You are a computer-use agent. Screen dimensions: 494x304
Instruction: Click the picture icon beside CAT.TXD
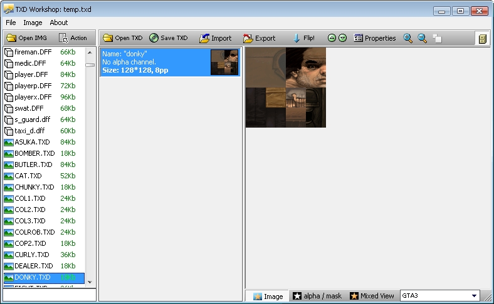(x=9, y=176)
